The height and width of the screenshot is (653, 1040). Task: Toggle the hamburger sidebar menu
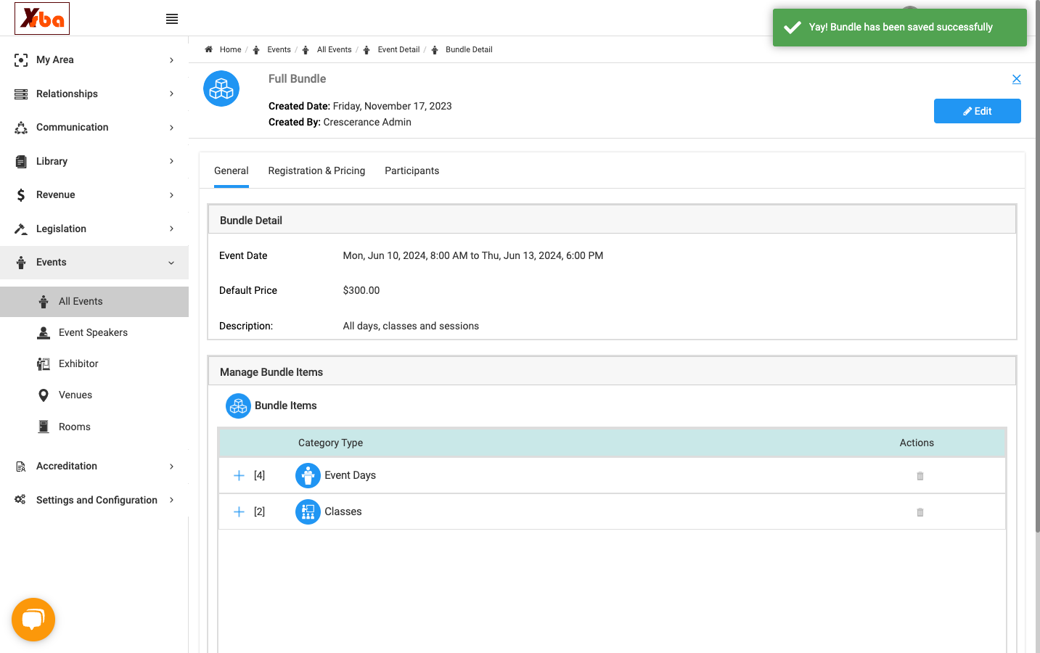coord(172,19)
